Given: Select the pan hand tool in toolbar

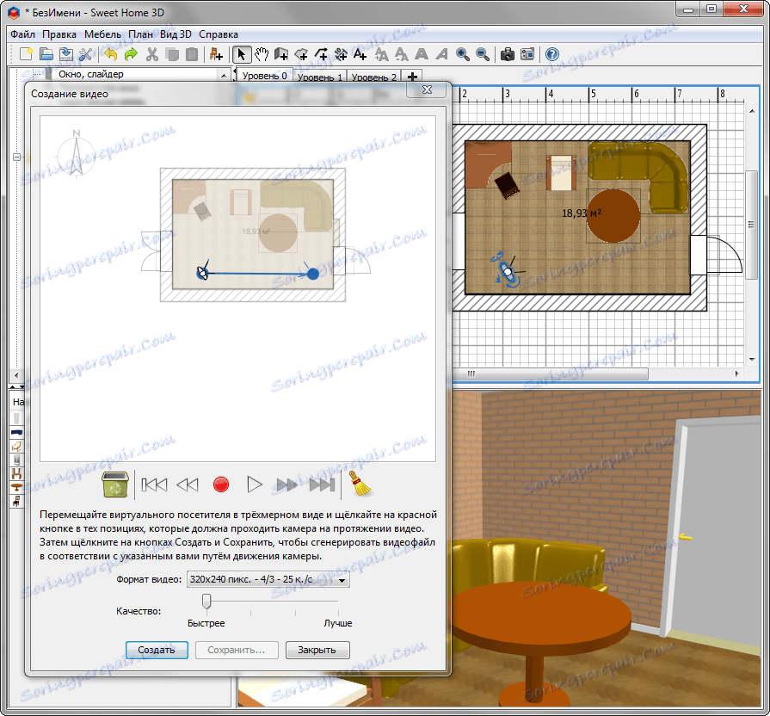Looking at the screenshot, I should (262, 54).
